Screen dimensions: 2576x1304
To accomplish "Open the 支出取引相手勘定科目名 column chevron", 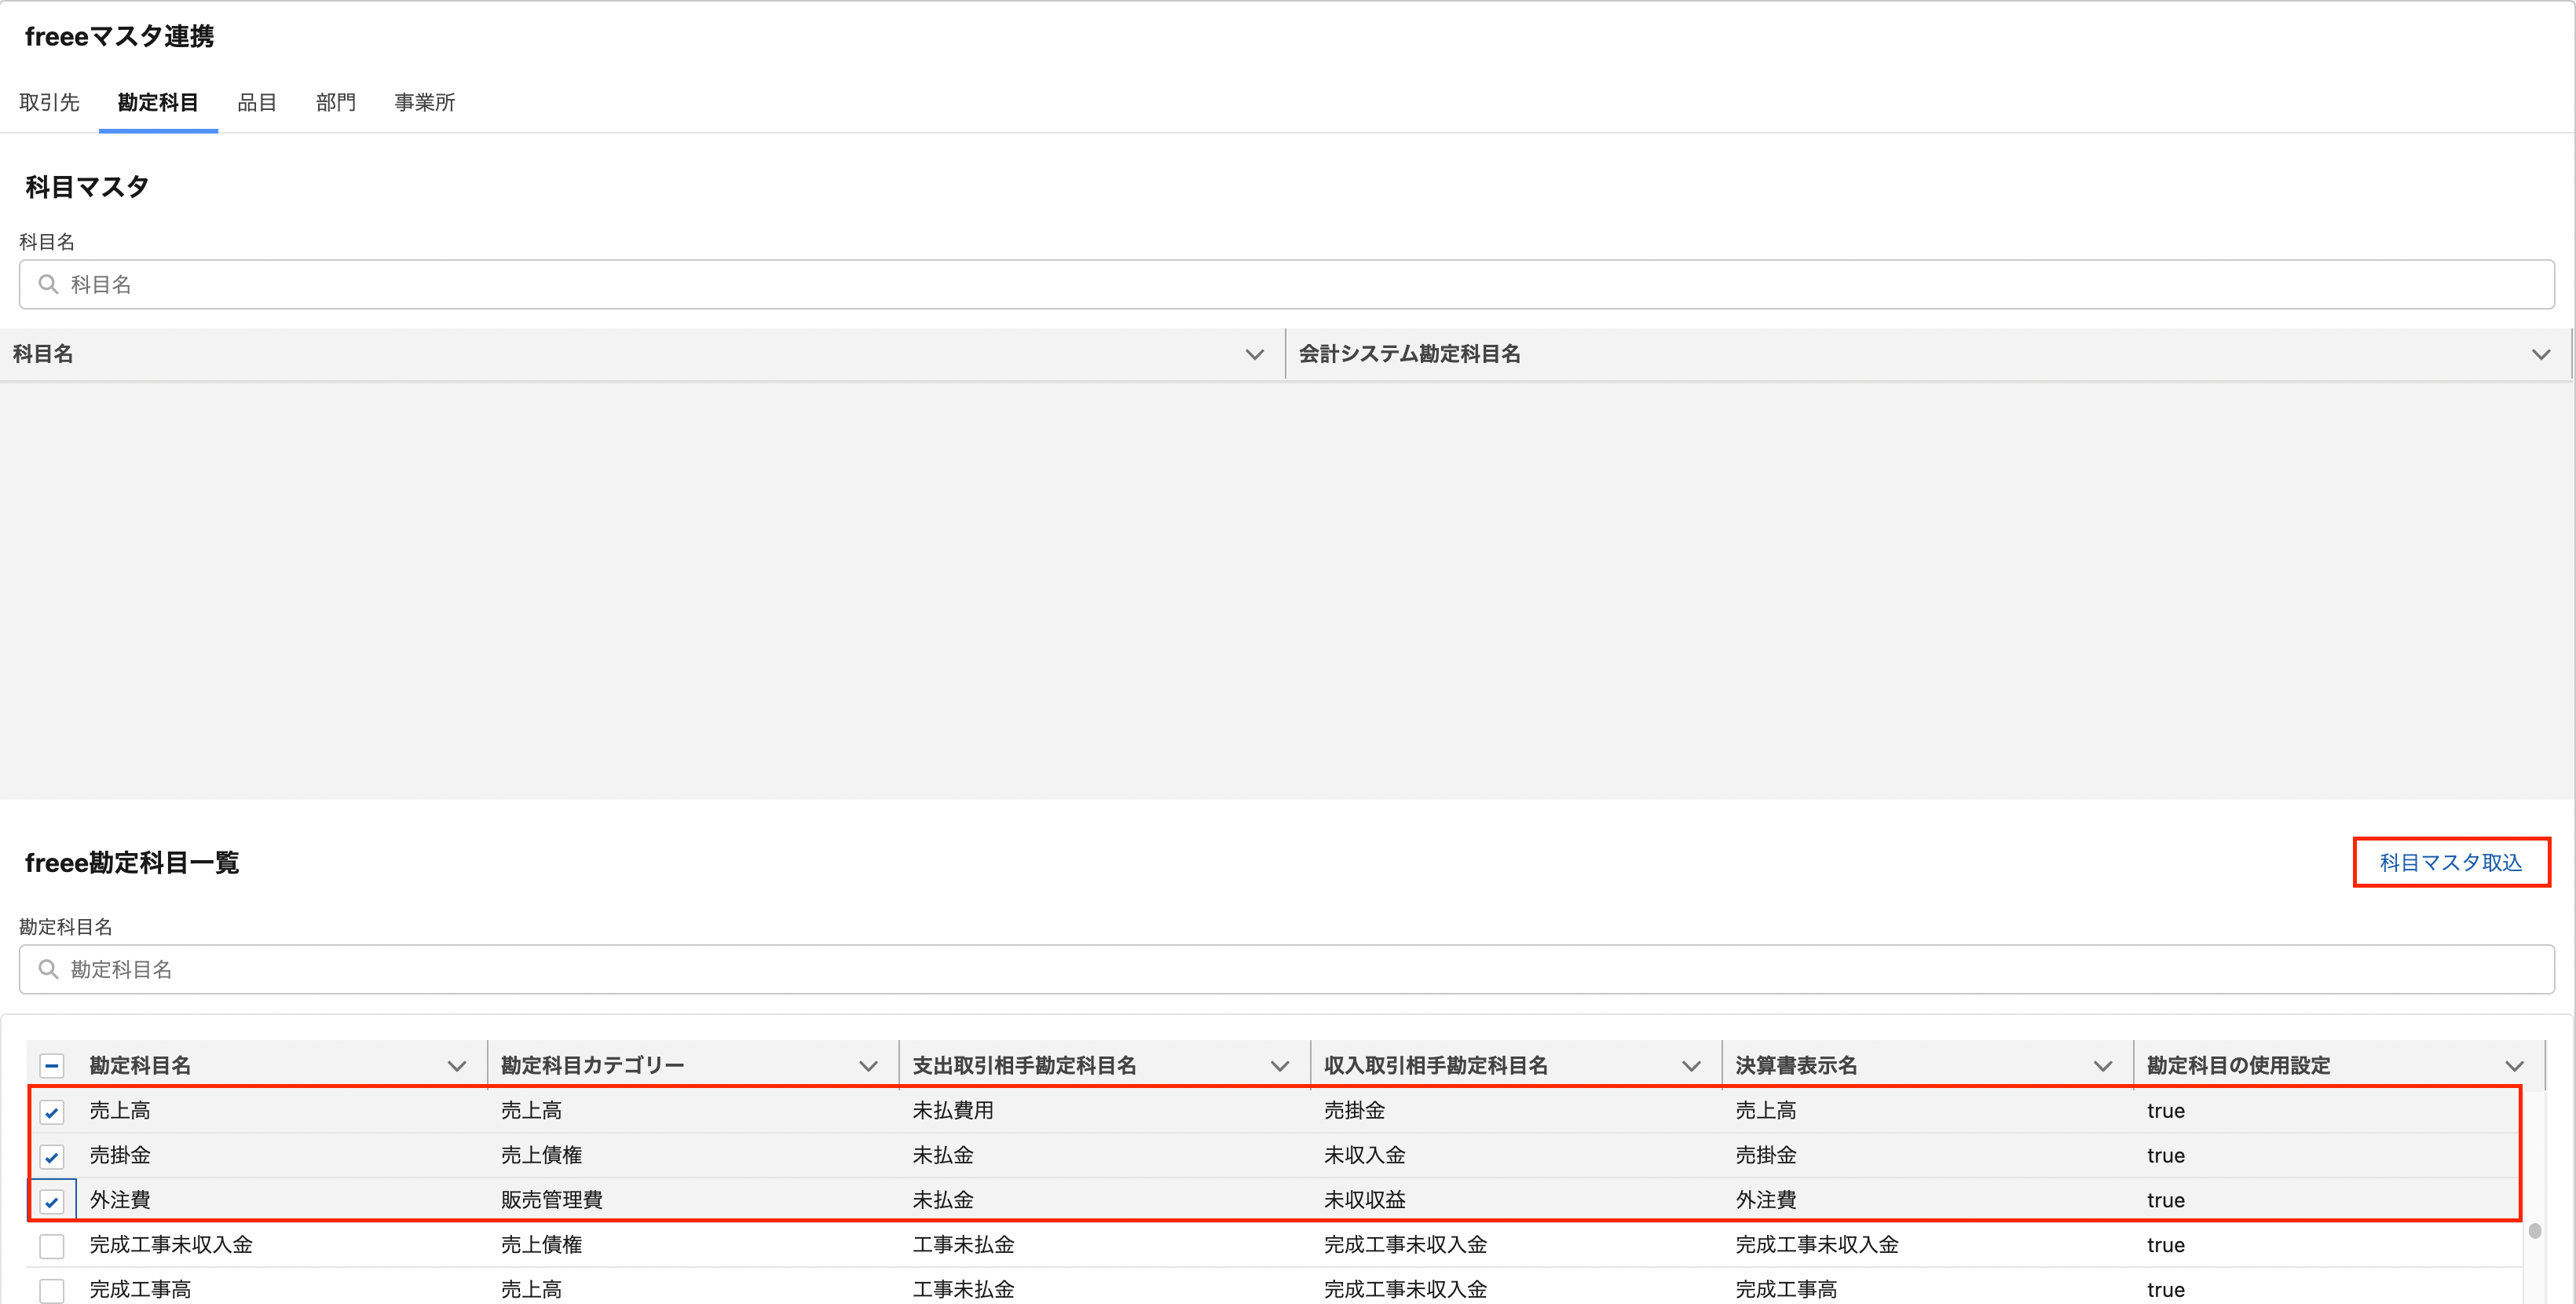I will [x=1279, y=1066].
